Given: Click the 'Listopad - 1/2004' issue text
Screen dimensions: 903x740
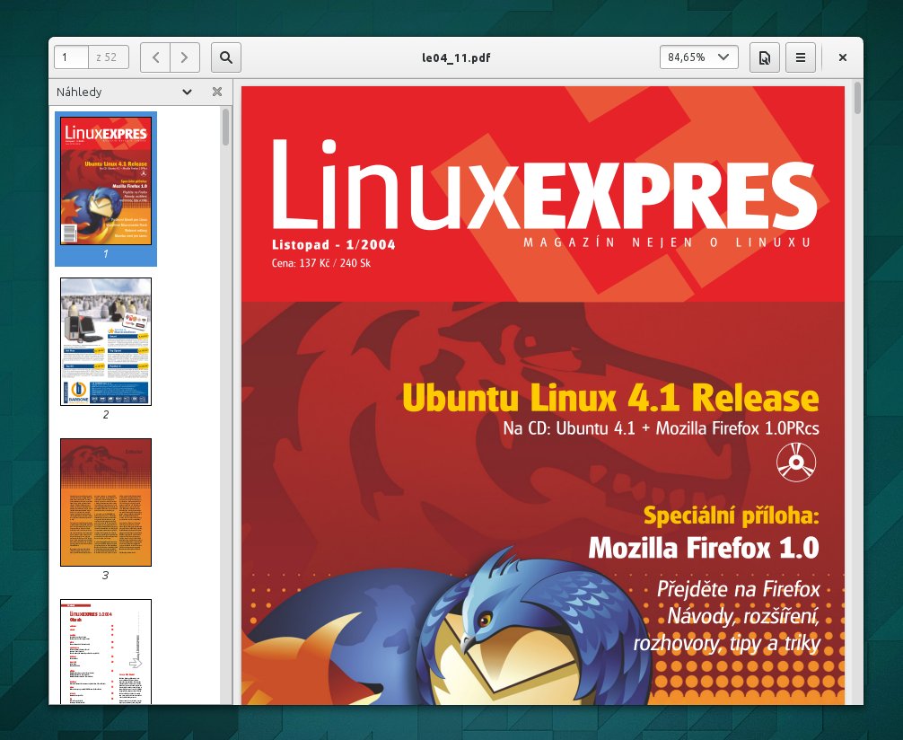Looking at the screenshot, I should click(x=334, y=244).
